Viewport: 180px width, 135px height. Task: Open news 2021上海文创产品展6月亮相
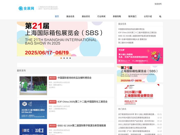point(137,124)
